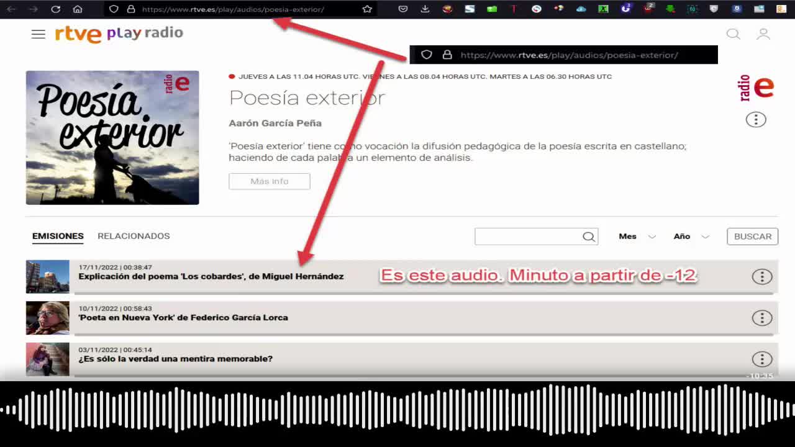This screenshot has width=795, height=447.
Task: Click the blue cloud extension icon
Action: pos(581,9)
